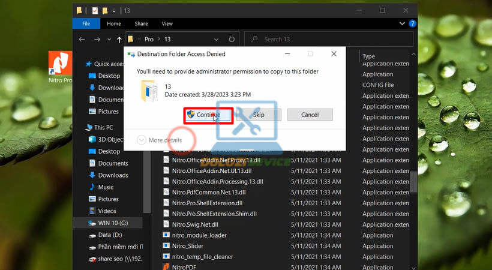Open Explorer help question mark icon
492x270 pixels.
click(x=413, y=23)
